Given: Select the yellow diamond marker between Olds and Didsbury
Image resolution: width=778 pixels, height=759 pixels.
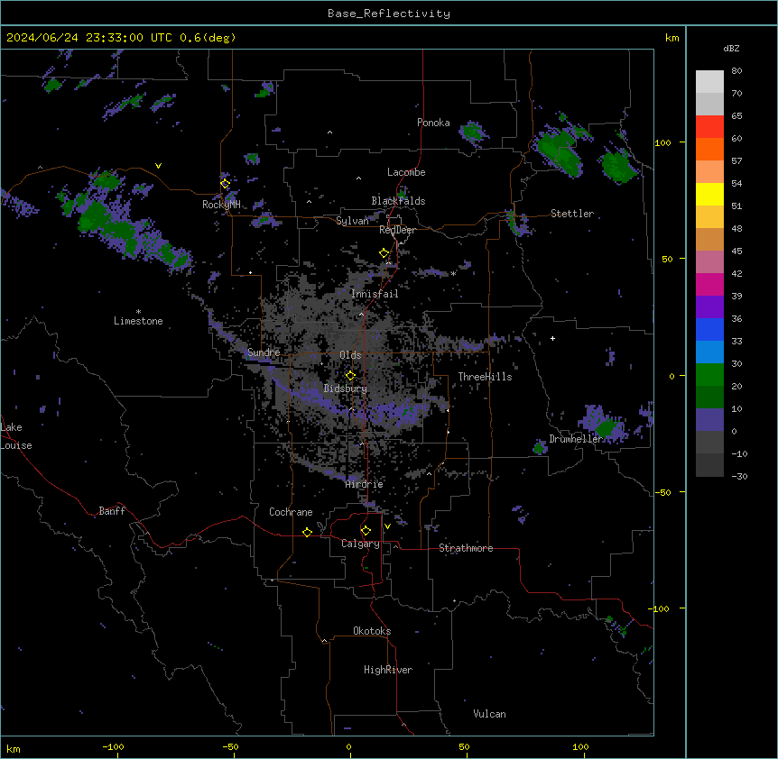Looking at the screenshot, I should (x=350, y=375).
